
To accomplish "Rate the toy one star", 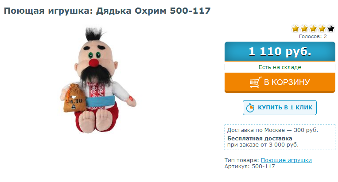I will (x=295, y=28).
